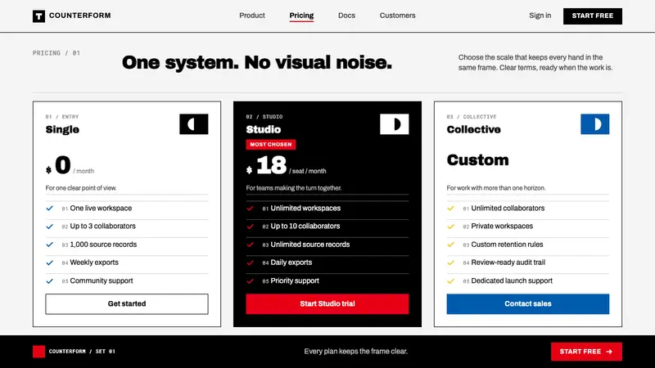Click COUNTERFORM / SET 01 footer label
The width and height of the screenshot is (655, 368).
point(82,352)
